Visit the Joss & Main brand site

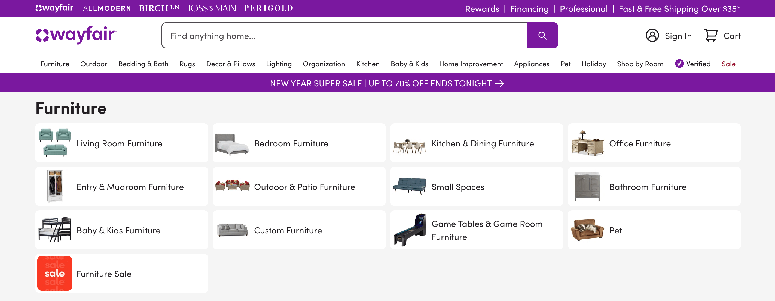point(212,8)
